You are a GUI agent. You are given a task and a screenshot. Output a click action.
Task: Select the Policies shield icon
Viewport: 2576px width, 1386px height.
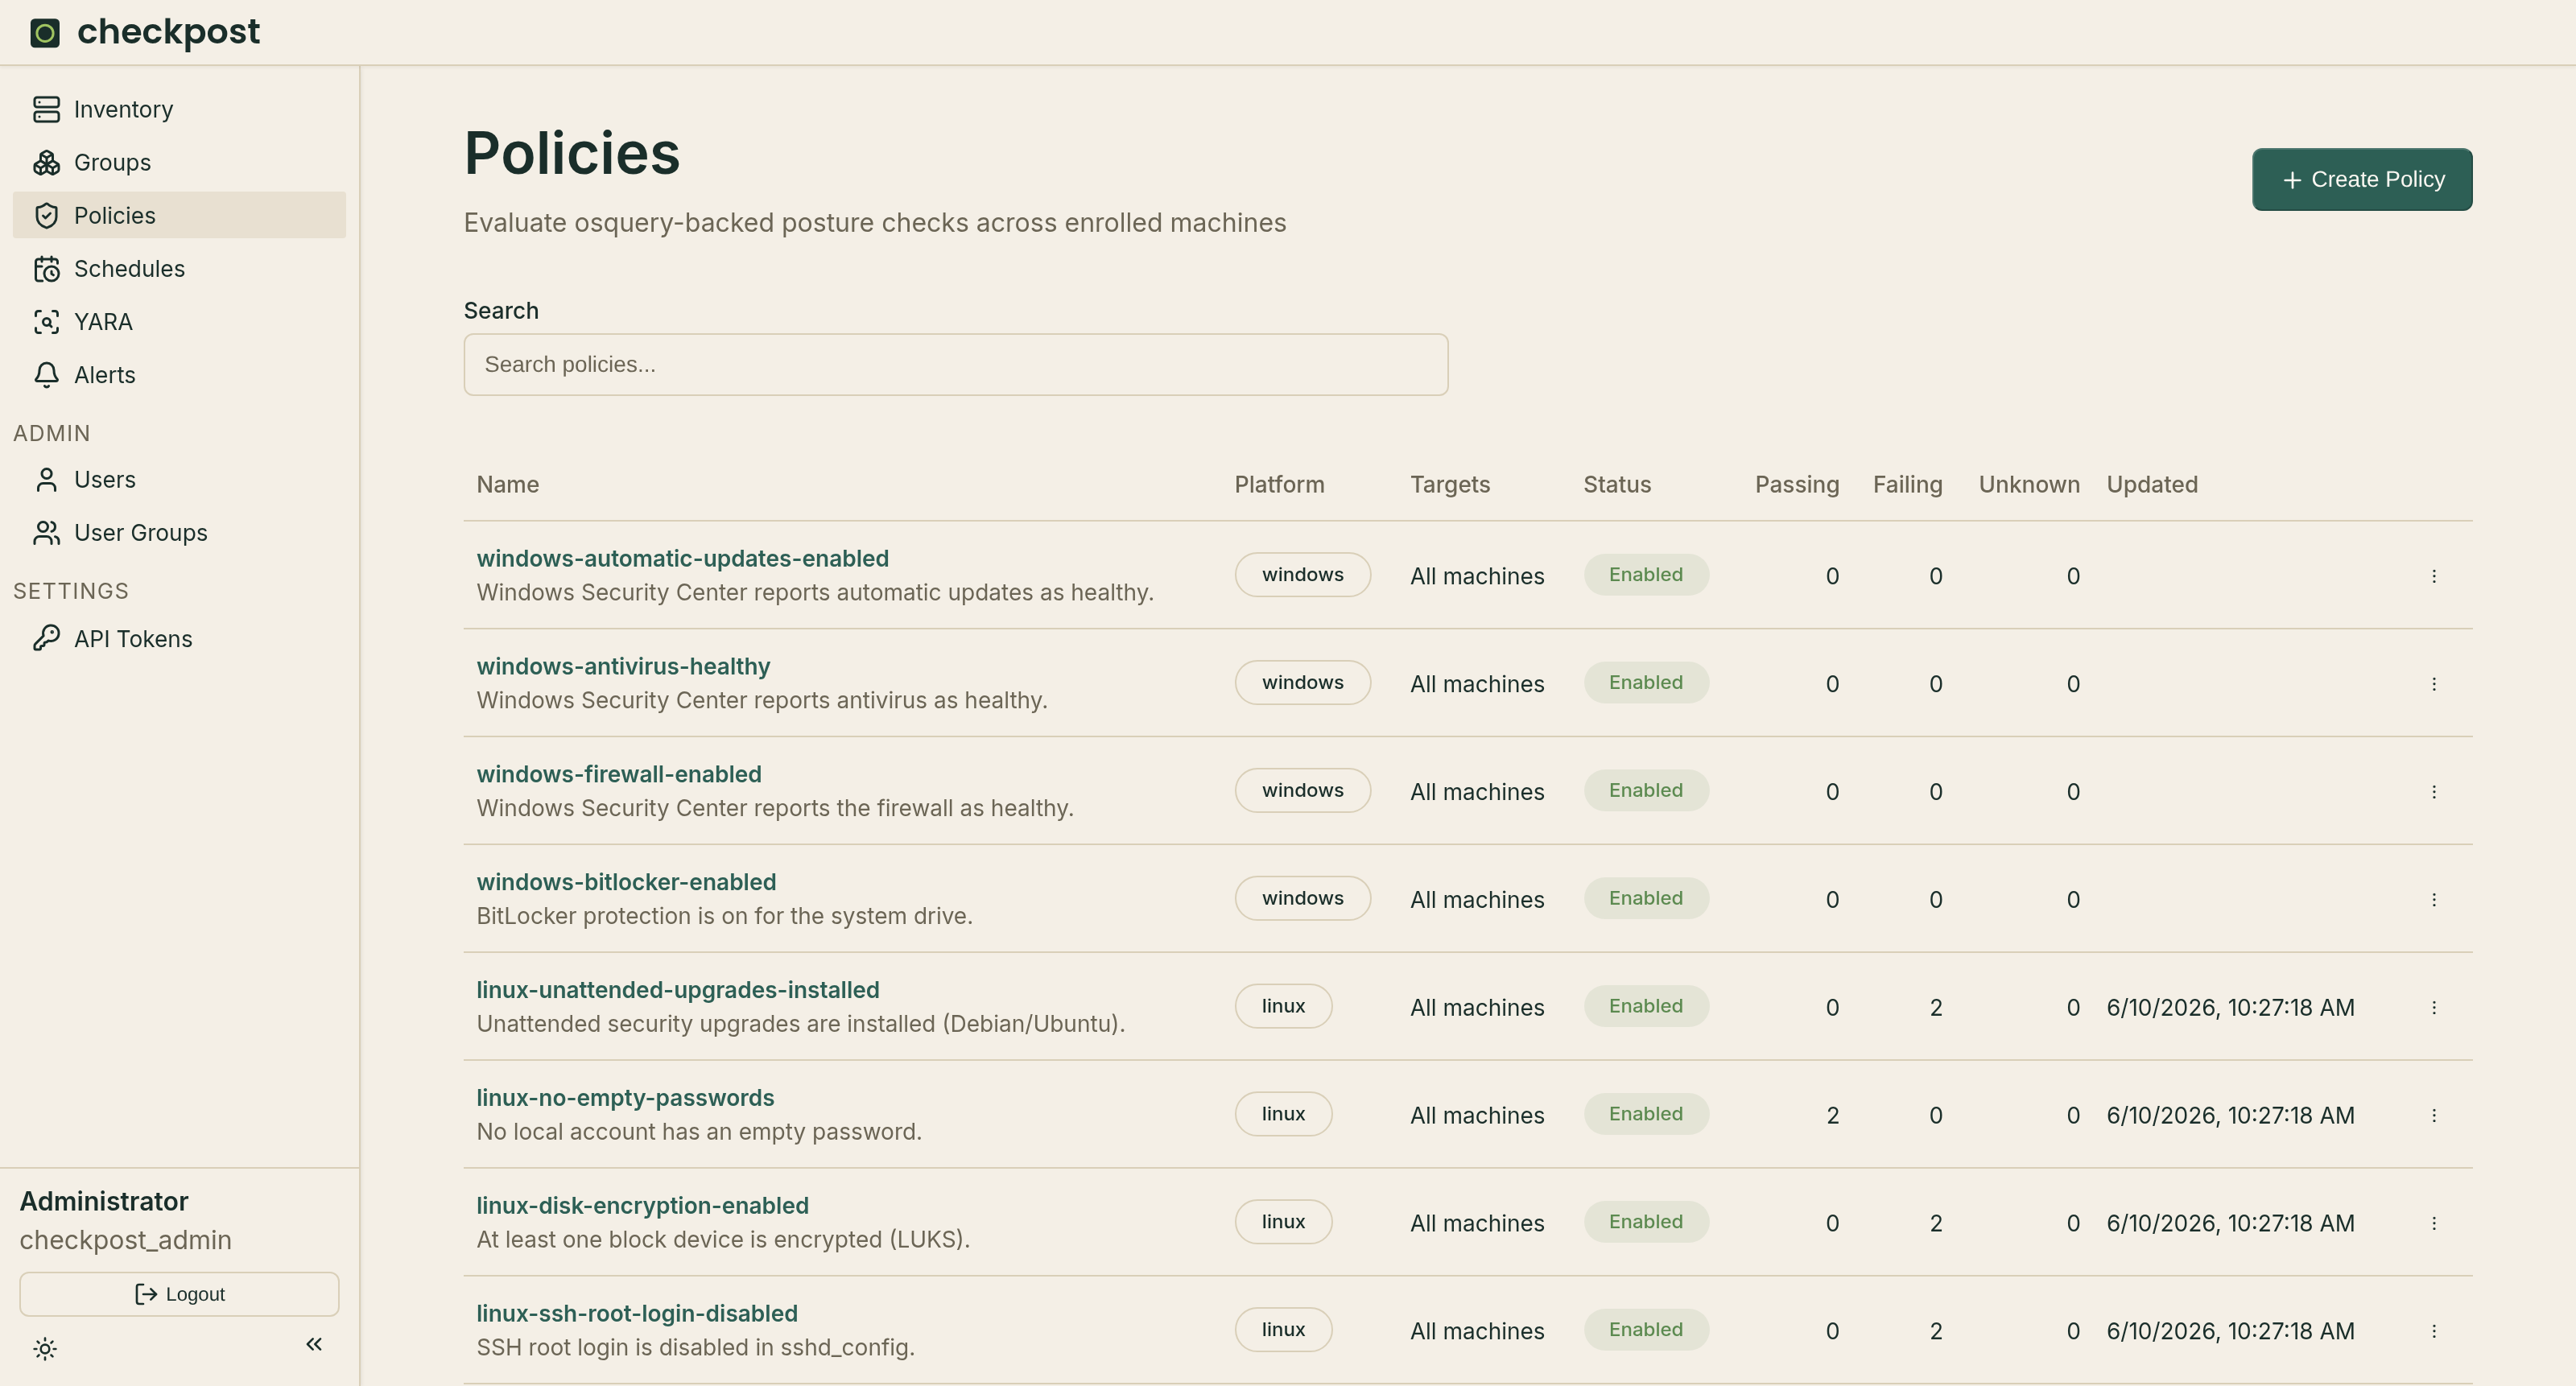(x=46, y=215)
